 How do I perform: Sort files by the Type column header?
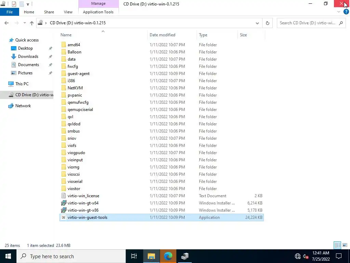point(203,35)
